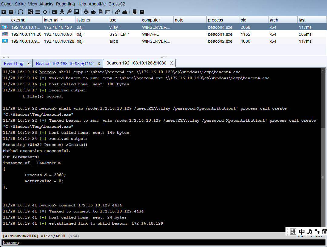Open the Help book icon

click(x=135, y=12)
